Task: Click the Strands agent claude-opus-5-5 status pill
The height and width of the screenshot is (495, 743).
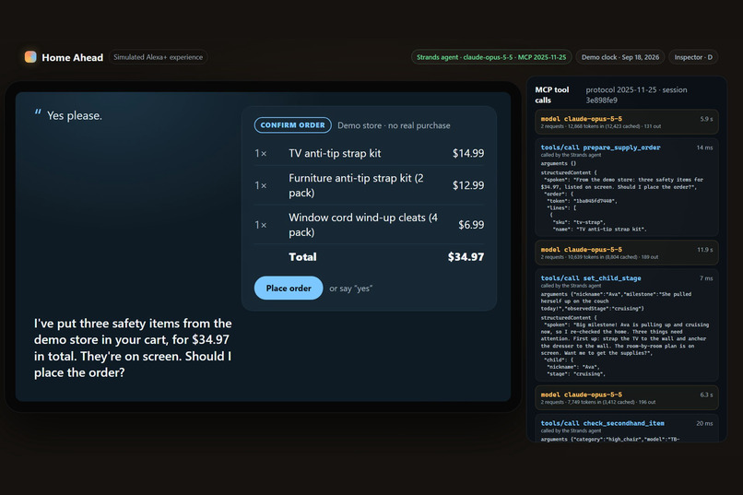Action: click(491, 57)
